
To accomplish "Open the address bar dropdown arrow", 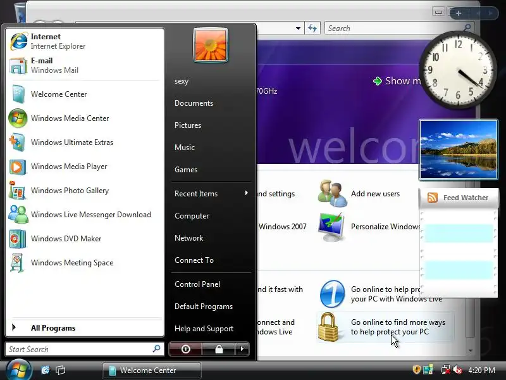I will pyautogui.click(x=298, y=28).
